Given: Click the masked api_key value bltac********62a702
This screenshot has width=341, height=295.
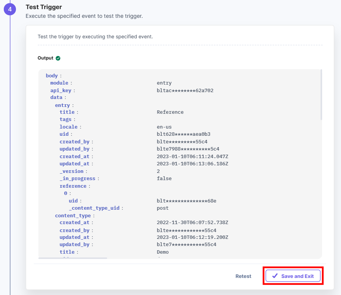Looking at the screenshot, I should tap(185, 90).
